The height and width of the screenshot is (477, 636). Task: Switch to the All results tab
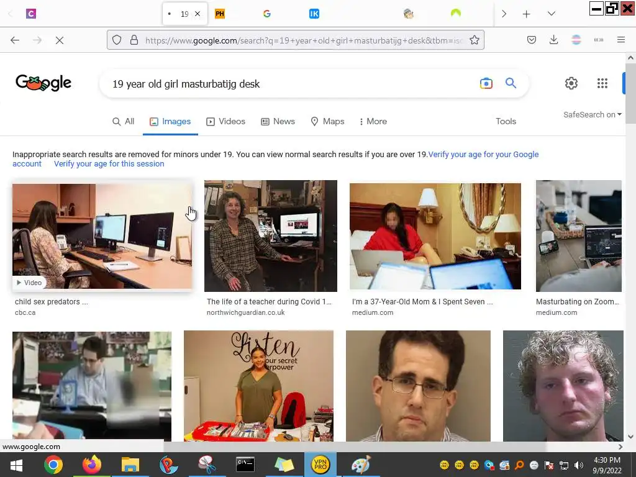(124, 121)
